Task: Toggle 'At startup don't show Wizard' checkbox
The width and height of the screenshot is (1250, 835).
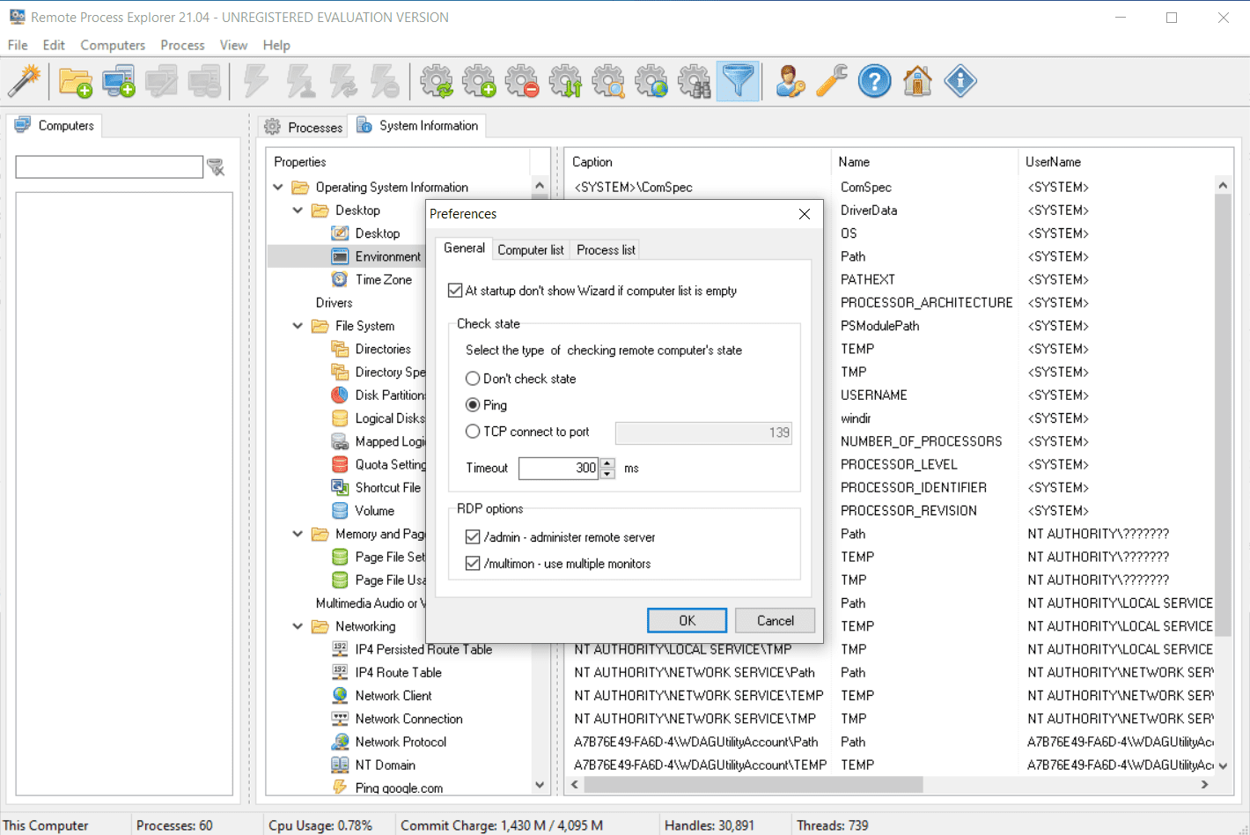Action: click(x=455, y=291)
